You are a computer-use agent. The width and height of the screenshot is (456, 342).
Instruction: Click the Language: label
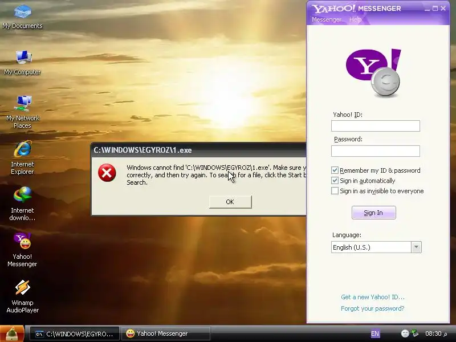tap(347, 235)
